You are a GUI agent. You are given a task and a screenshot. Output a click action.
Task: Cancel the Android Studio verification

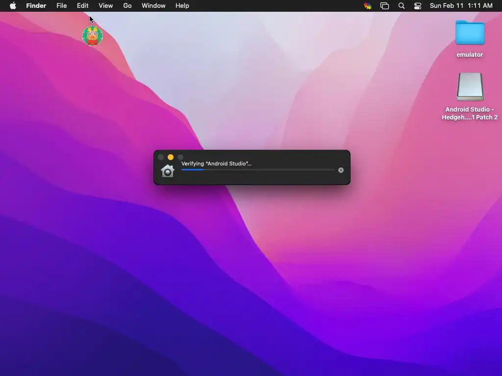point(341,170)
